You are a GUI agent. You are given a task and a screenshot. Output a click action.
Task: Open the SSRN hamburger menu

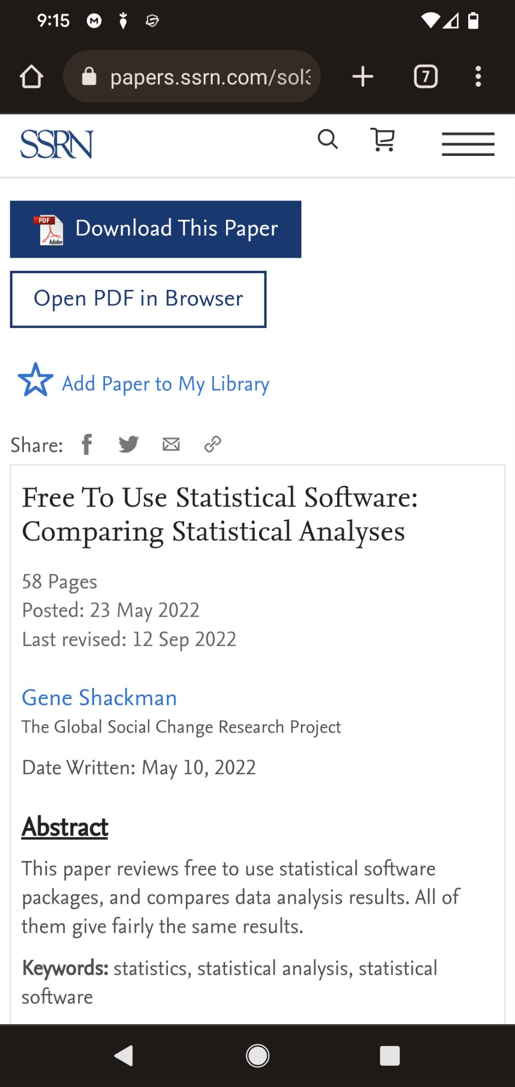pyautogui.click(x=468, y=144)
